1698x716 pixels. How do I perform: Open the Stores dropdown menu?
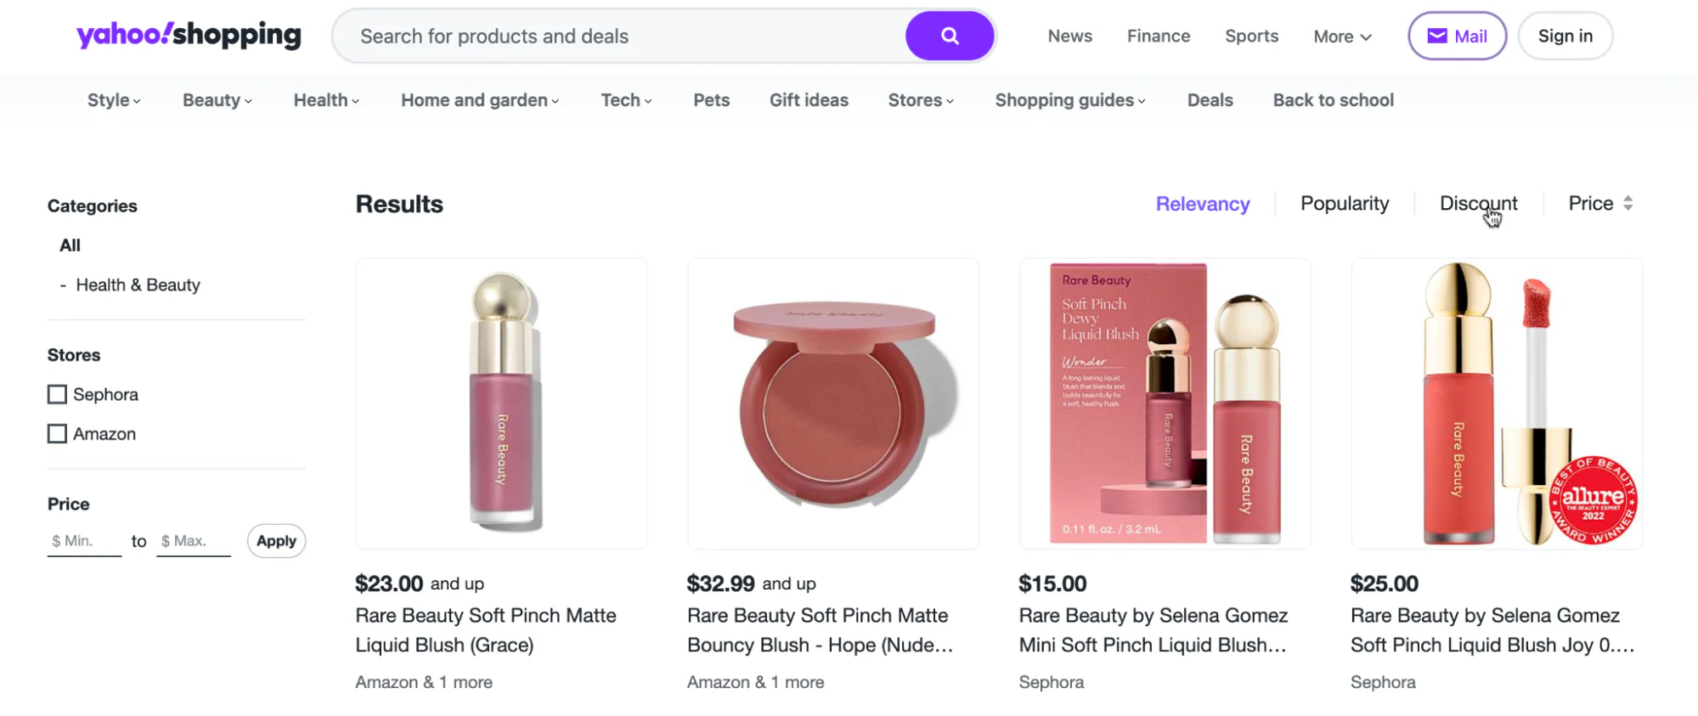pos(920,99)
